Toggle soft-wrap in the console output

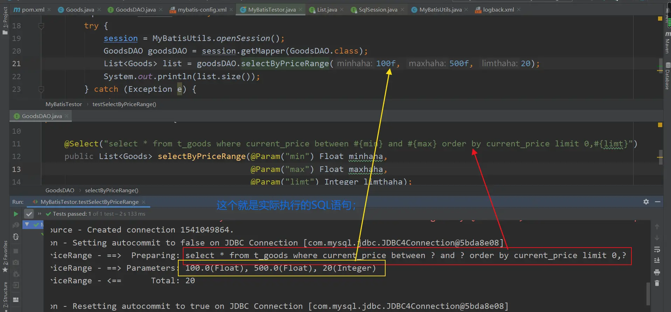[x=657, y=249]
